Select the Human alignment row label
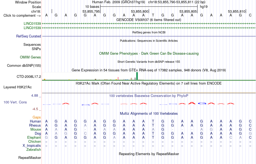Viewport: 256px width, 164px height. tap(35, 121)
